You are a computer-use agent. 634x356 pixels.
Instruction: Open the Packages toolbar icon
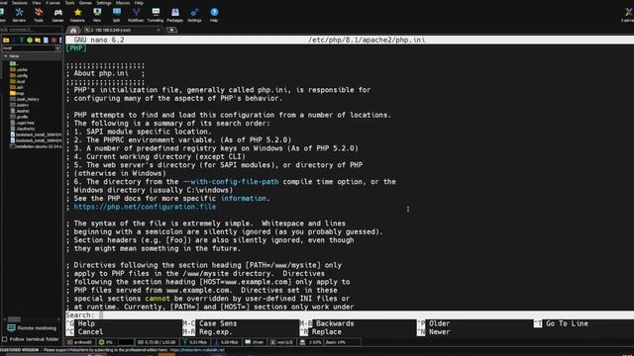click(174, 15)
